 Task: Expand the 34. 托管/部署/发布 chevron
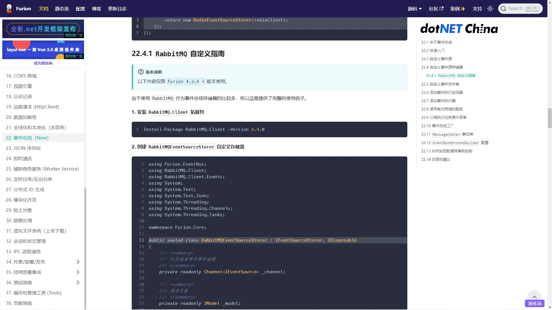pos(78,262)
